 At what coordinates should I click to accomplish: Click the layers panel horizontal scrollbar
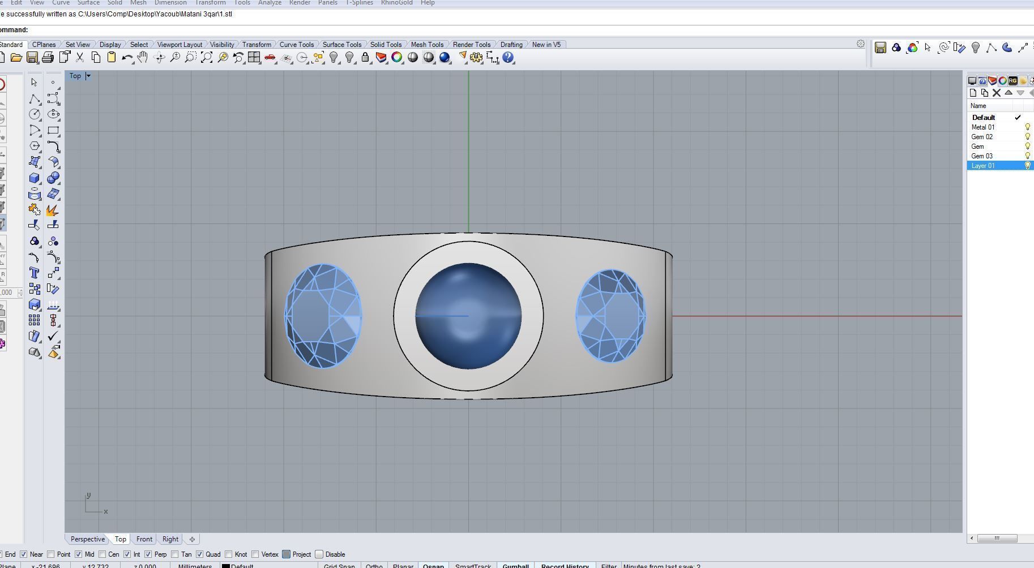coord(997,538)
